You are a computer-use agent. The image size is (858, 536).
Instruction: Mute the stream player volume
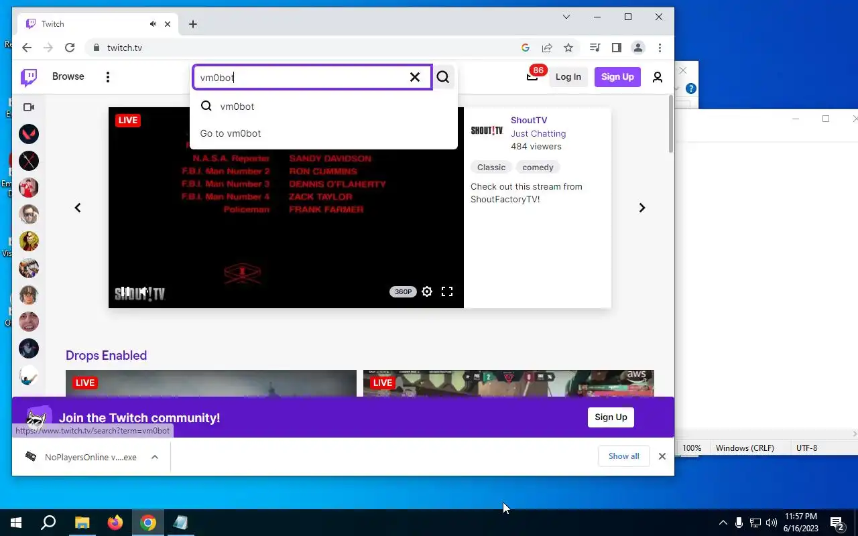(144, 291)
